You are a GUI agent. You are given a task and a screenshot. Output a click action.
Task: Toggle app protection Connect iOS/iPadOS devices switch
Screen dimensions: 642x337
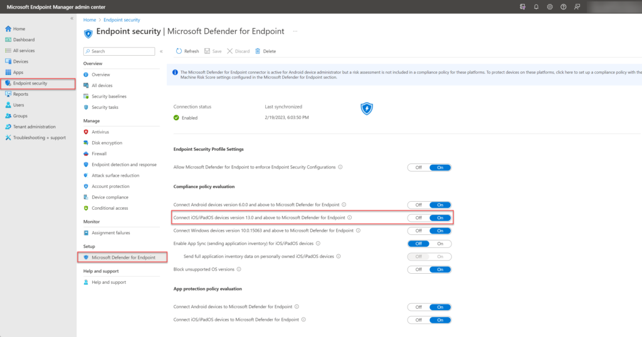click(x=429, y=320)
